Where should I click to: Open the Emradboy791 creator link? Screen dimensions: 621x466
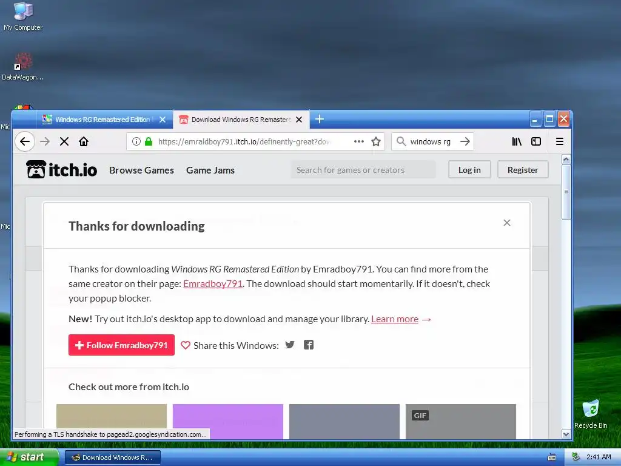tap(213, 284)
